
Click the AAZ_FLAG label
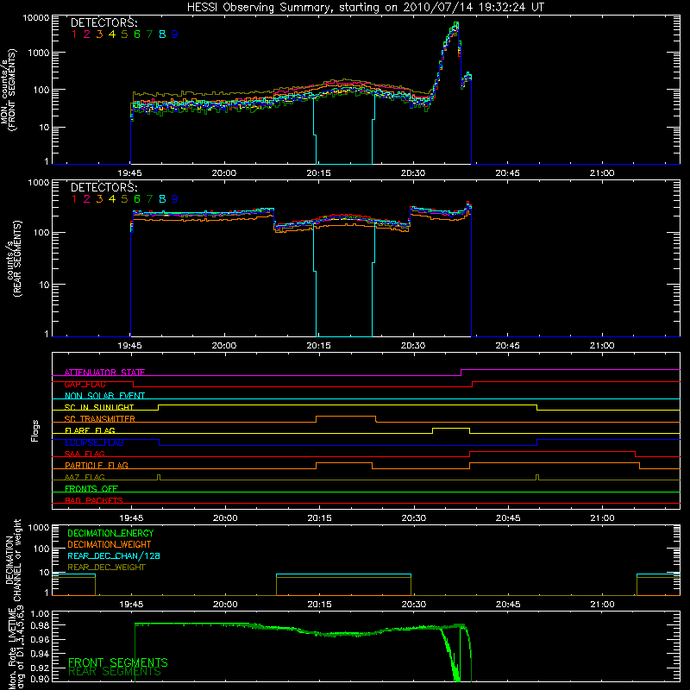85,477
